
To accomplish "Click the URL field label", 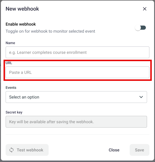I will [9, 63].
